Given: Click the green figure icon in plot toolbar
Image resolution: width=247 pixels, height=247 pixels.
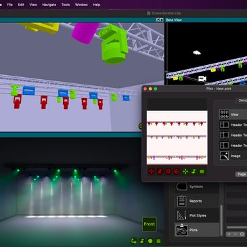Looking at the screenshot, I should [194, 171].
